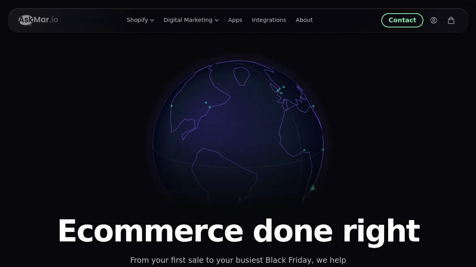
Task: Expand the Digital Marketing dropdown menu
Action: pyautogui.click(x=191, y=20)
